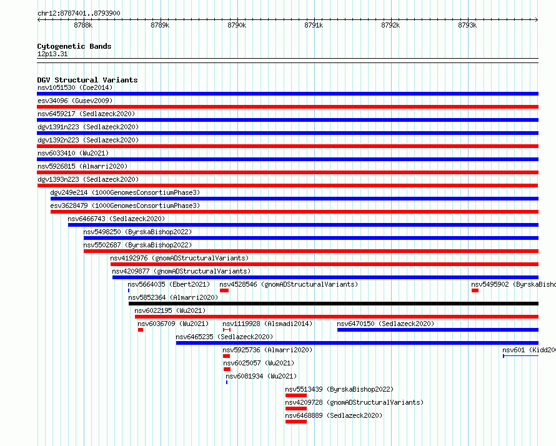
Task: Click the Cytogenetic Bands track title
Action: coord(74,46)
